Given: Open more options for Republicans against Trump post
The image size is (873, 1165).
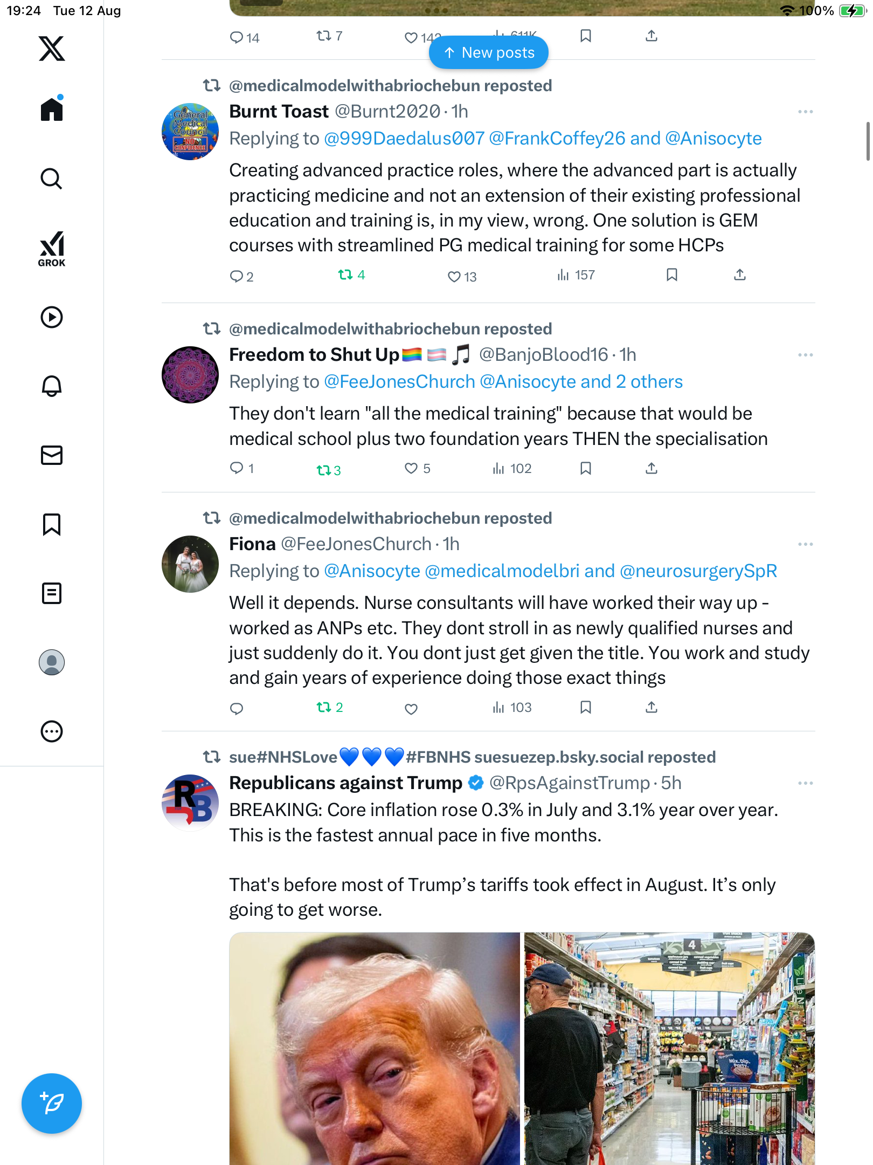Looking at the screenshot, I should [x=805, y=783].
